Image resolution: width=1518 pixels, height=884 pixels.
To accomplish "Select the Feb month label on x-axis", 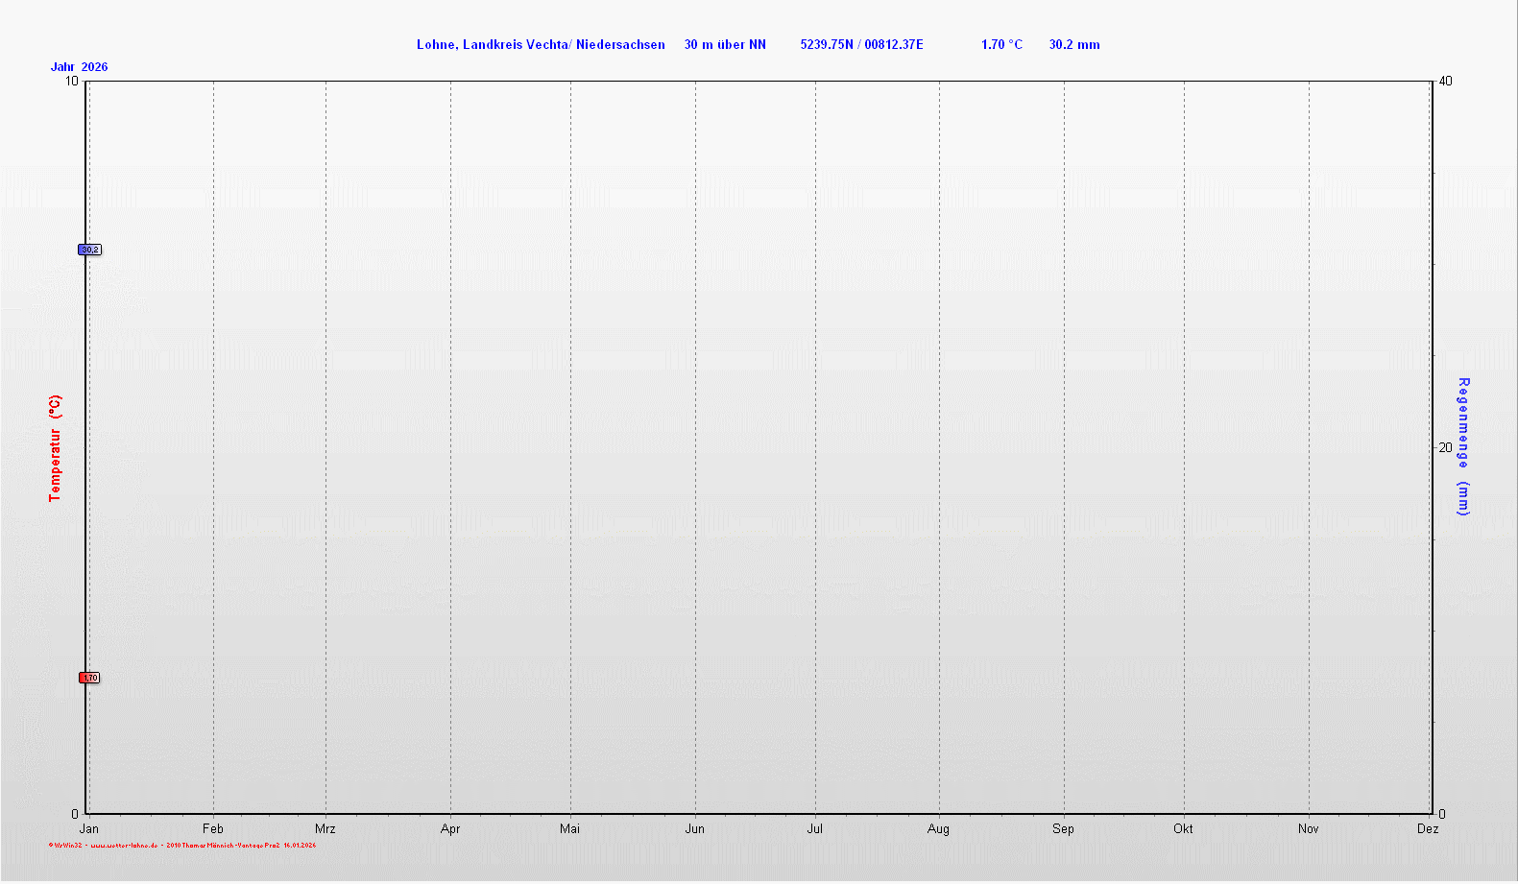I will (x=213, y=828).
